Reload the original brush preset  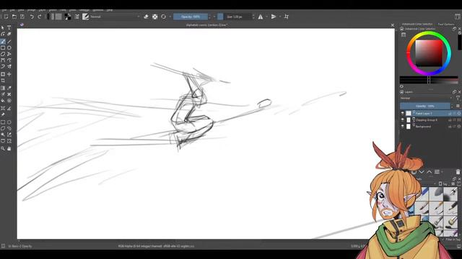pyautogui.click(x=164, y=17)
